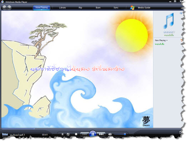Adjust the volume slider
This screenshot has height=141, width=187.
click(120, 134)
